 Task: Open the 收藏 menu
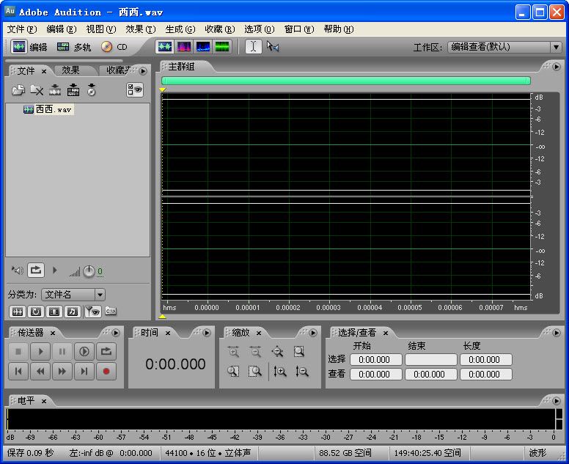tap(219, 29)
